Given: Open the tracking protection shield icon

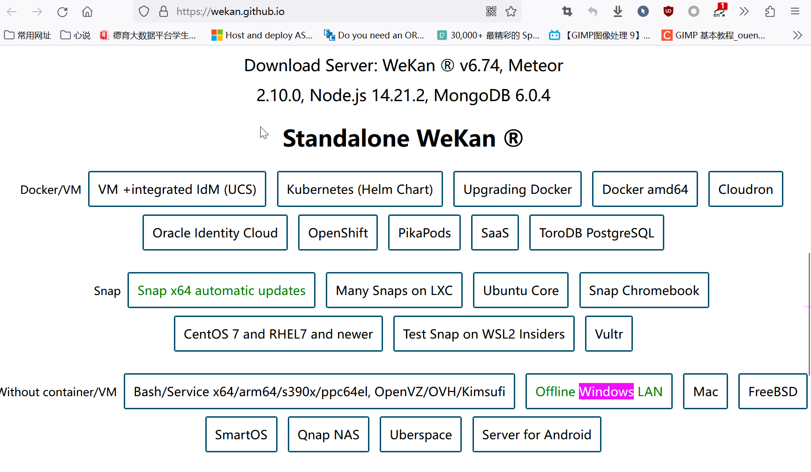Looking at the screenshot, I should tap(144, 12).
